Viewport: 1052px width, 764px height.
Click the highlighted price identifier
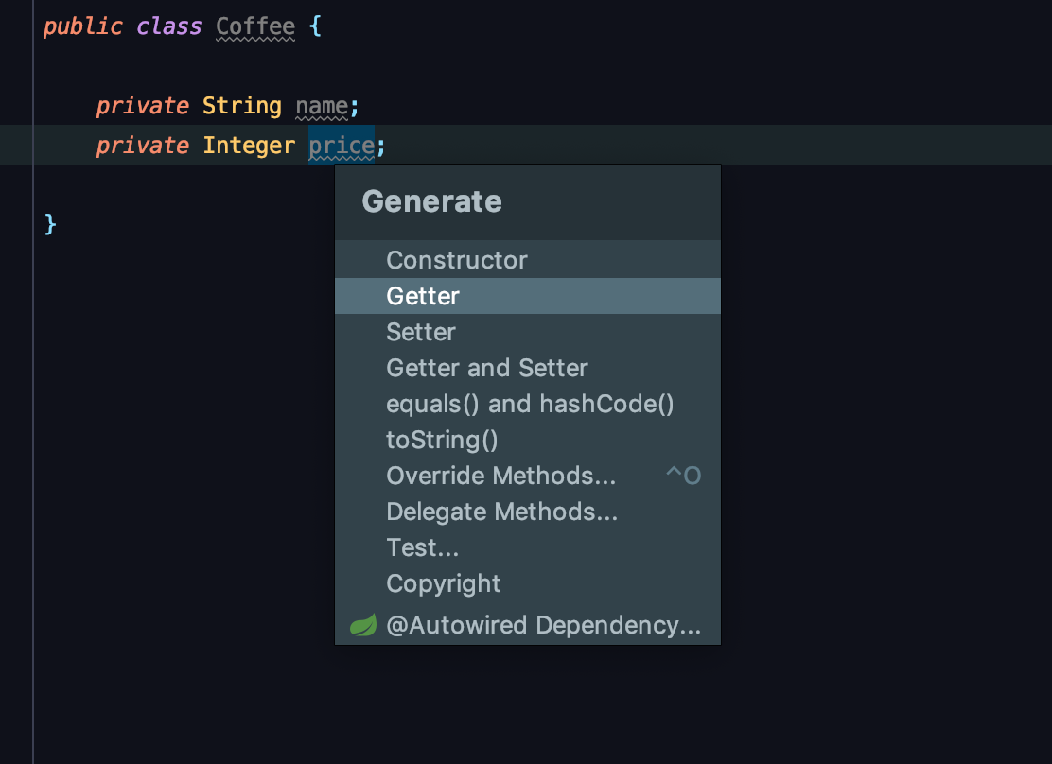point(342,146)
